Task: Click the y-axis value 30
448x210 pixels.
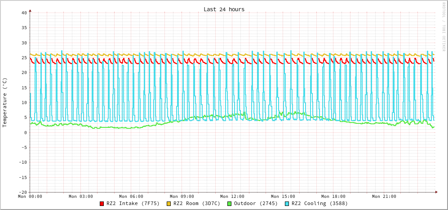Action: (x=24, y=43)
